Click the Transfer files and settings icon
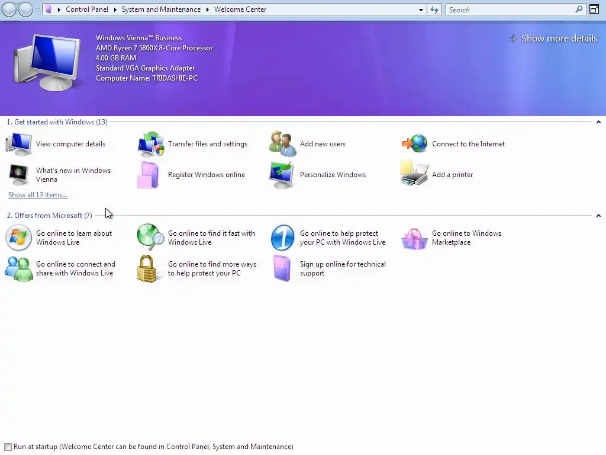The image size is (606, 455). pyautogui.click(x=151, y=144)
